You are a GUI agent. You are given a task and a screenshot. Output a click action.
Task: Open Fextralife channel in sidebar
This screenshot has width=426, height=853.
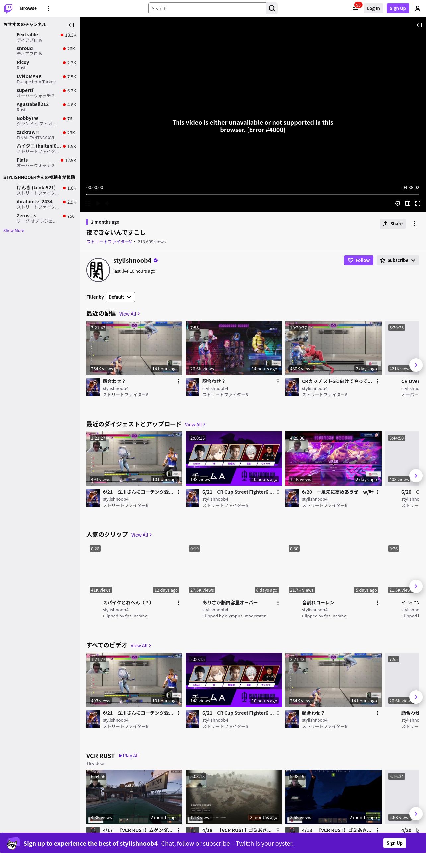pos(40,37)
